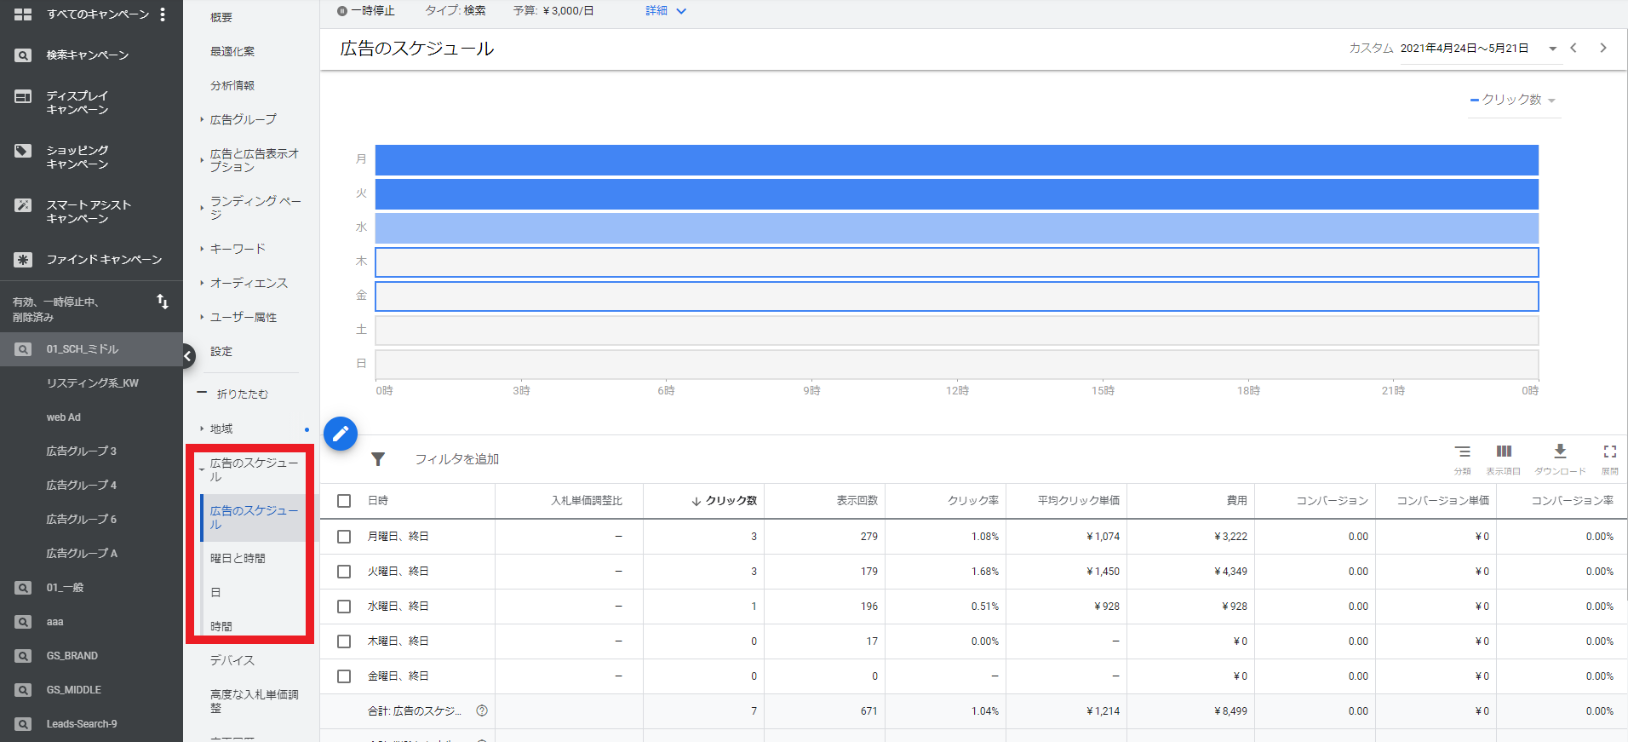
Task: Toggle the campaign sort arrows icon
Action: point(163,302)
